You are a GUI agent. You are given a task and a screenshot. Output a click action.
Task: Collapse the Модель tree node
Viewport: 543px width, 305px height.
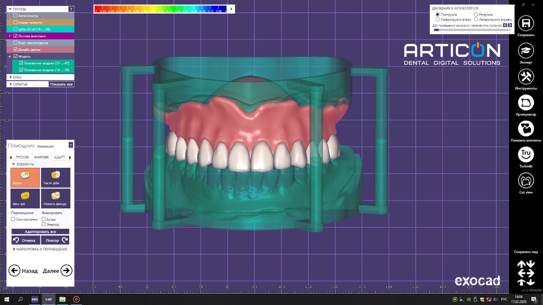[x=10, y=56]
